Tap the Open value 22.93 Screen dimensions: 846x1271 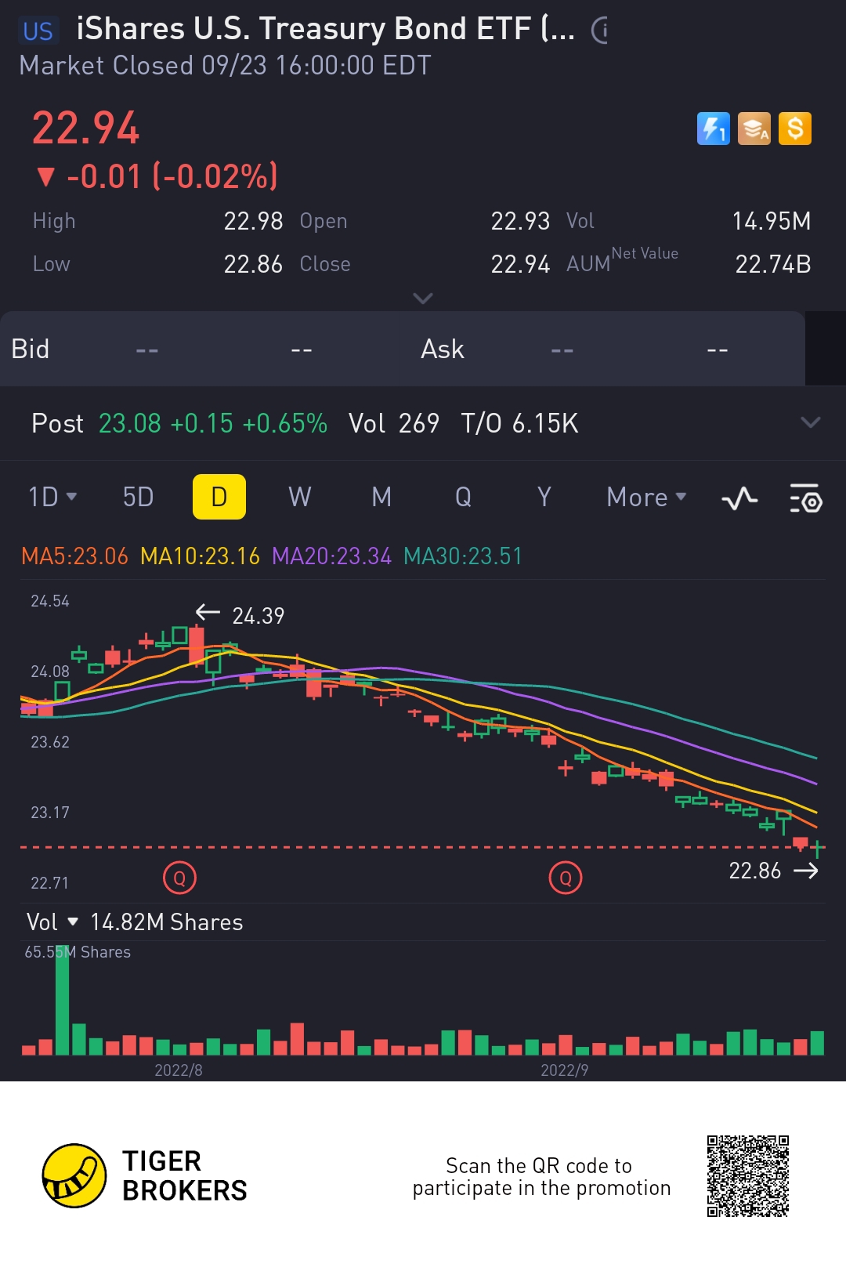[x=520, y=221]
